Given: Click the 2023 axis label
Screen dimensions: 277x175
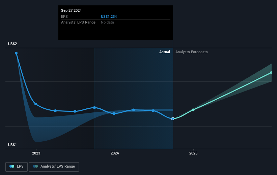Looking at the screenshot, I should [36, 153].
